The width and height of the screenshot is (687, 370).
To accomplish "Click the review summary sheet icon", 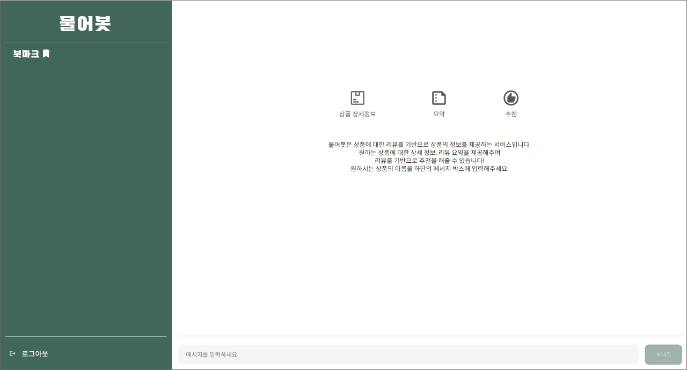I will [439, 98].
